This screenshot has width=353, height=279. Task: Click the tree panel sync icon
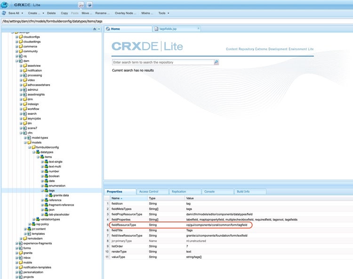(x=95, y=29)
